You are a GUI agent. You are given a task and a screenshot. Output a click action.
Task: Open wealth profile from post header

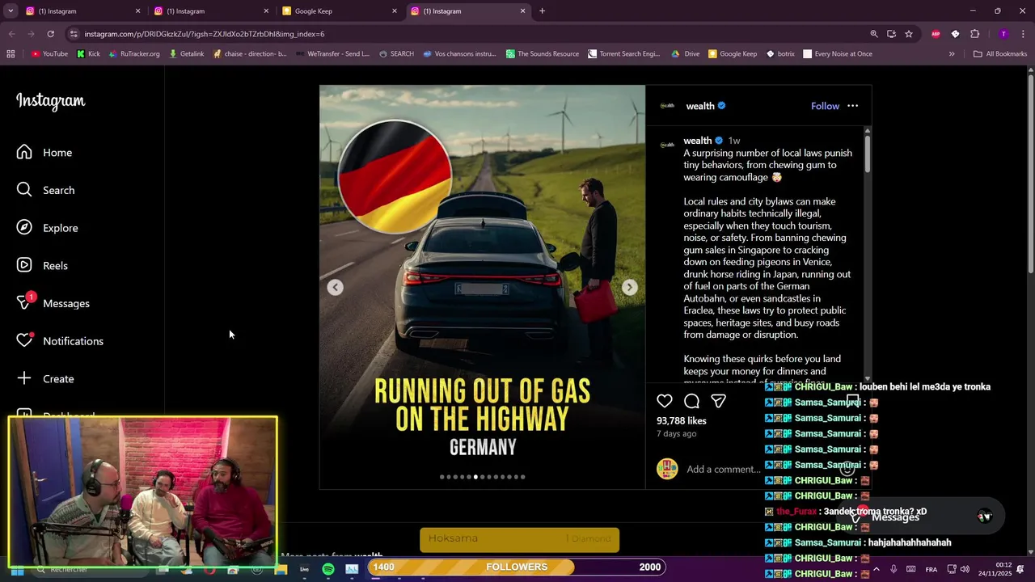click(700, 106)
